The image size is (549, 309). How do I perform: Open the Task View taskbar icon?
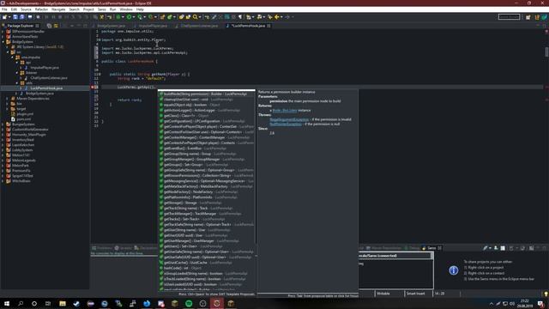click(x=48, y=303)
